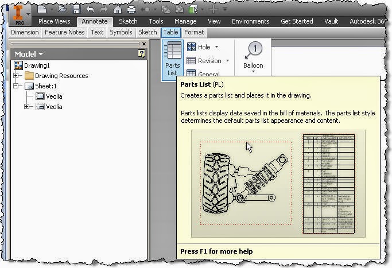Open a file with the folder icon
This screenshot has width=392, height=268.
[x=62, y=10]
